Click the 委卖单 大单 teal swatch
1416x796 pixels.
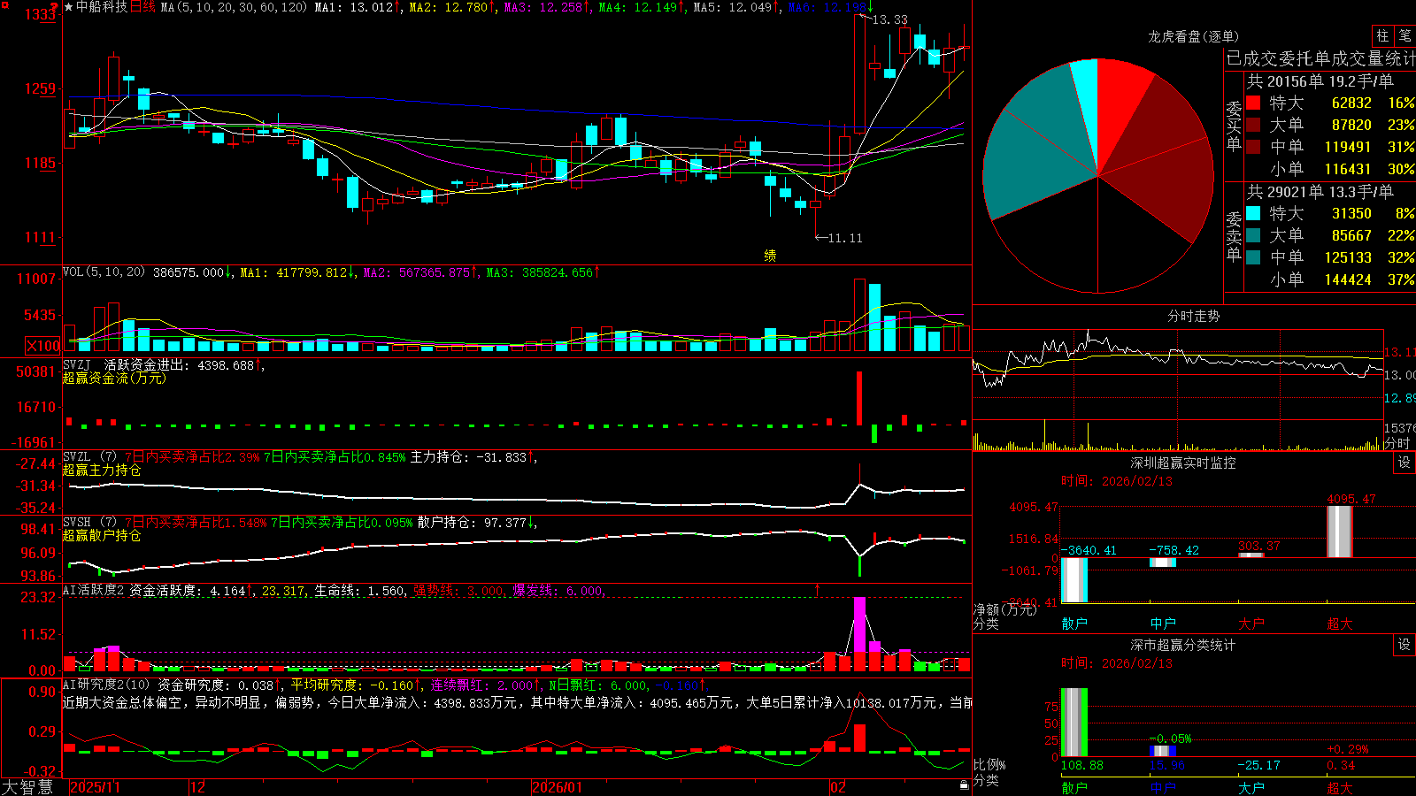pos(1253,235)
